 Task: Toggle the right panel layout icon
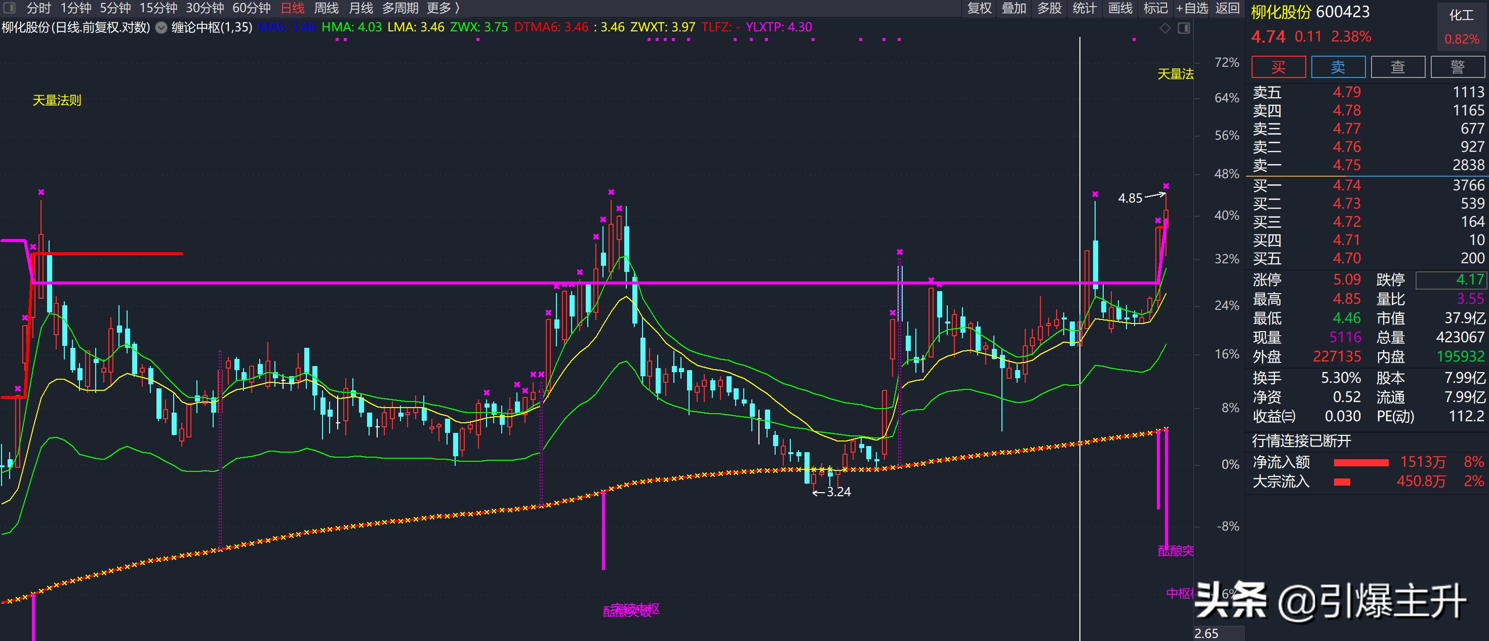click(1184, 28)
